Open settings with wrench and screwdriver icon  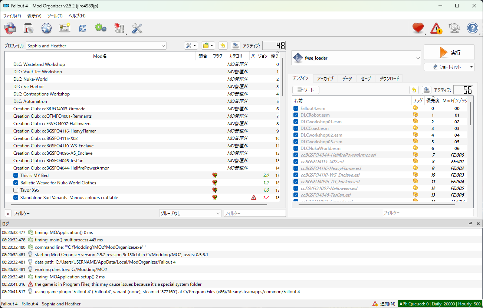pyautogui.click(x=137, y=28)
